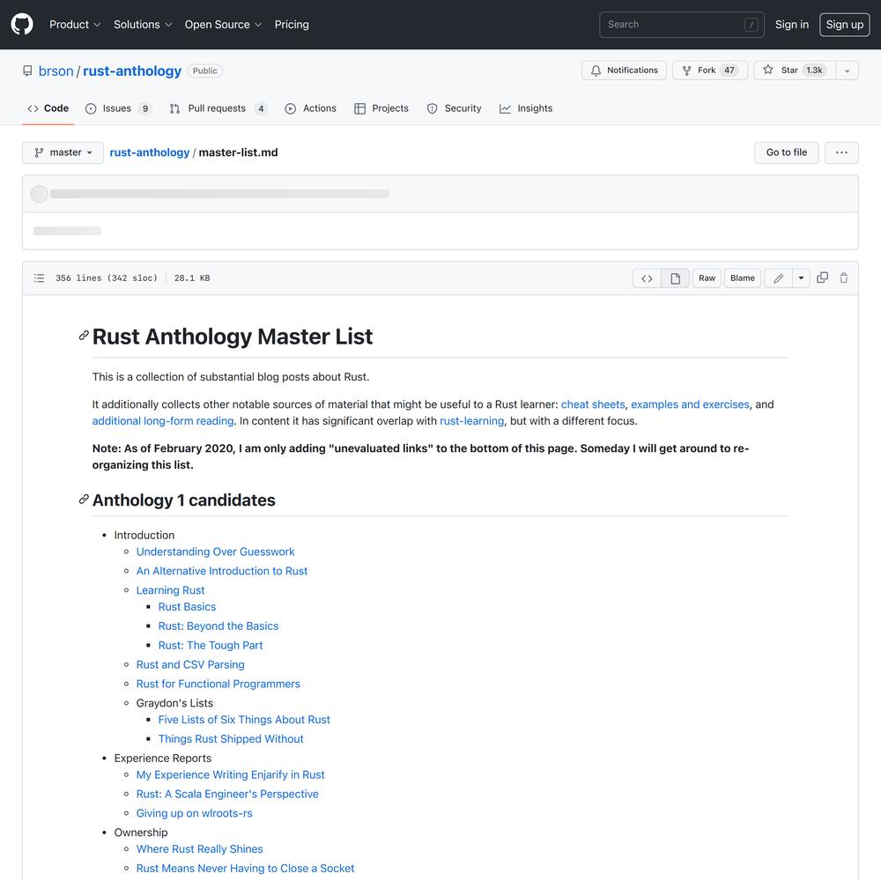
Task: Open the Projects tab
Action: (381, 108)
